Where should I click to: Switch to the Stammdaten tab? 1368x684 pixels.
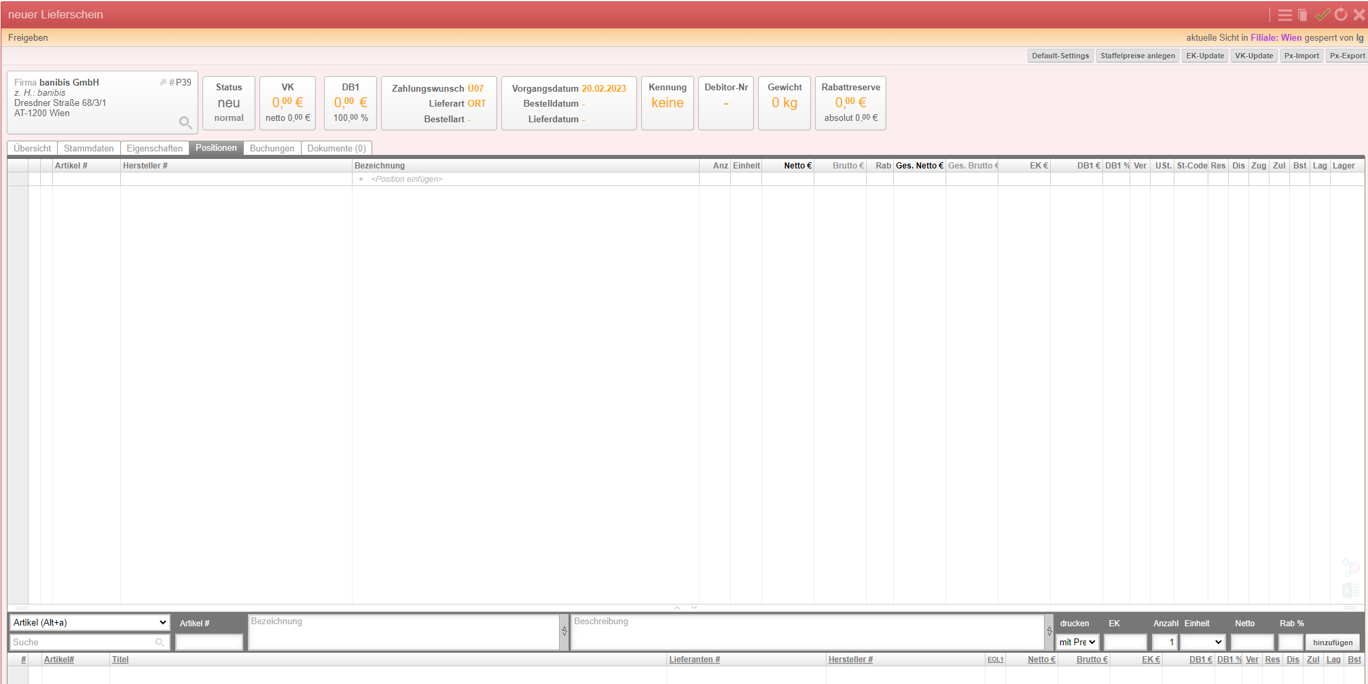pos(89,148)
